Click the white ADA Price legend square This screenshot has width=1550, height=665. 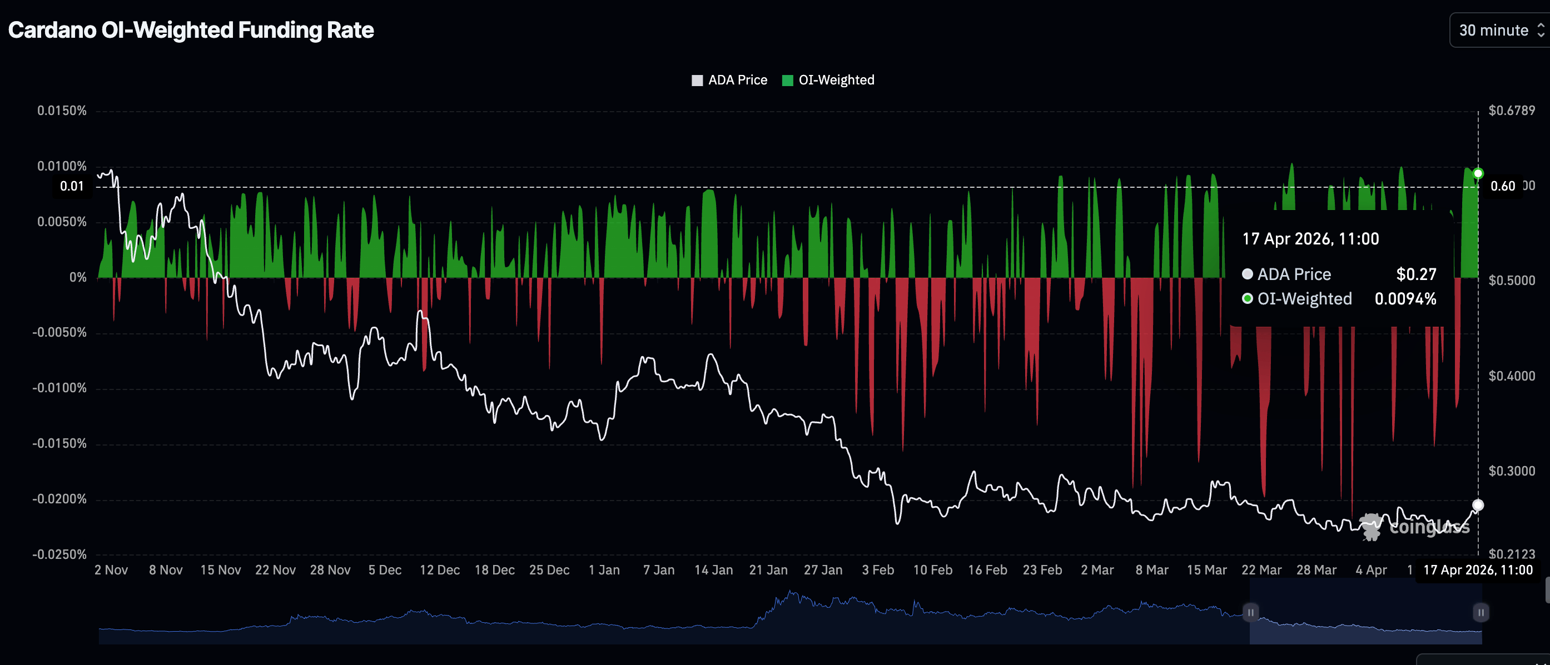(697, 81)
